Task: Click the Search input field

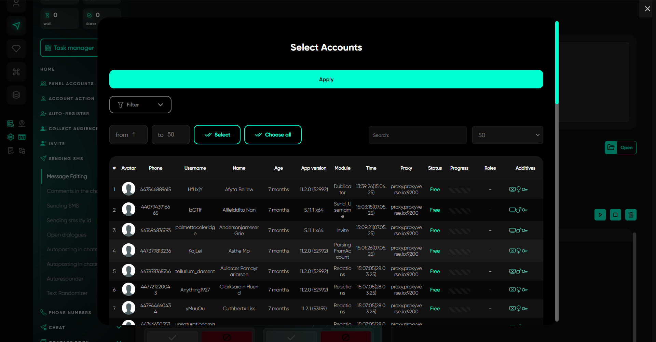Action: 418,135
